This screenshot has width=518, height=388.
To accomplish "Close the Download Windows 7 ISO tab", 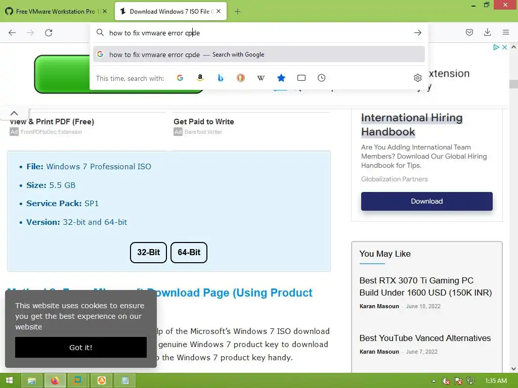I will pos(219,11).
